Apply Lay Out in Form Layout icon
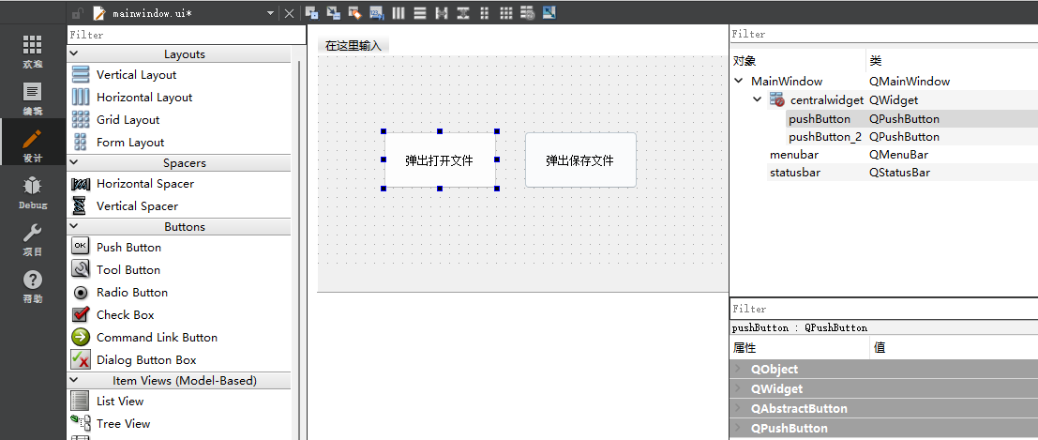Screen dimensions: 1038x440 485,12
